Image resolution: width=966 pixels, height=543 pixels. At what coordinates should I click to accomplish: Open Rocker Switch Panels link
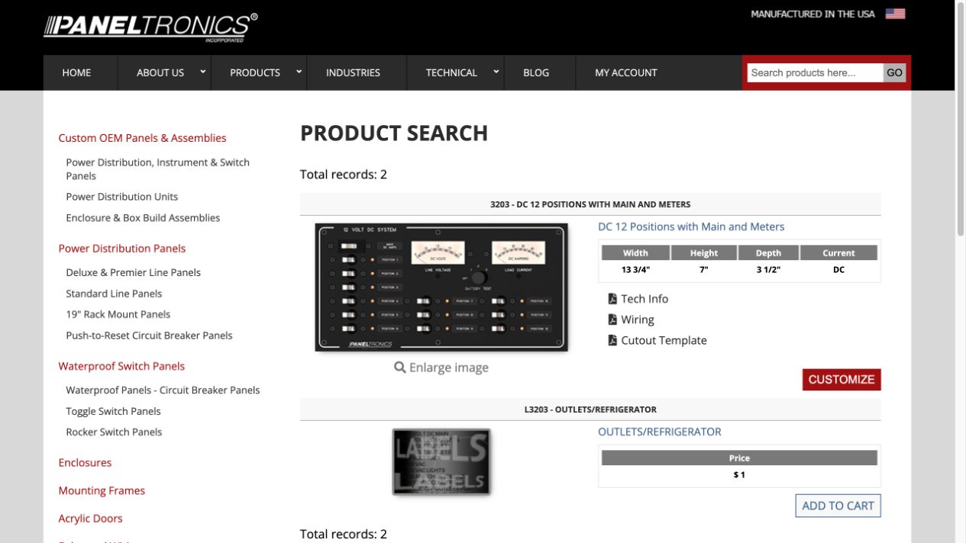[114, 432]
